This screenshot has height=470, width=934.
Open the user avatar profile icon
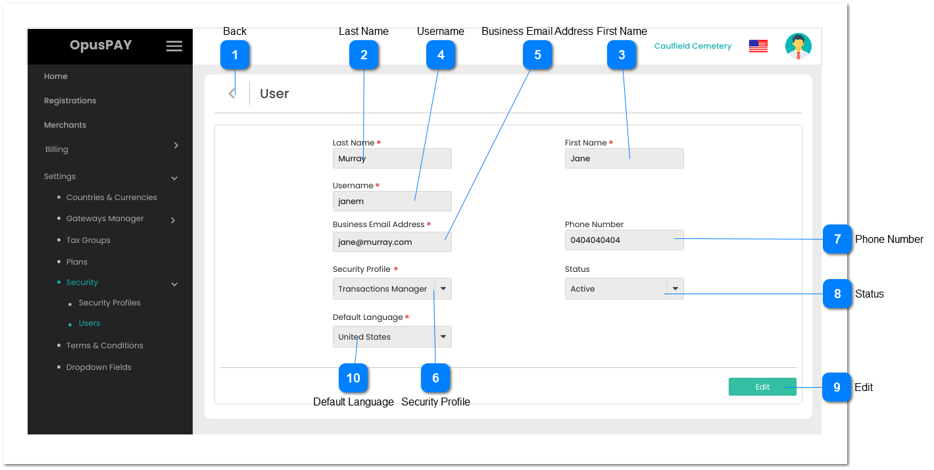[x=798, y=46]
